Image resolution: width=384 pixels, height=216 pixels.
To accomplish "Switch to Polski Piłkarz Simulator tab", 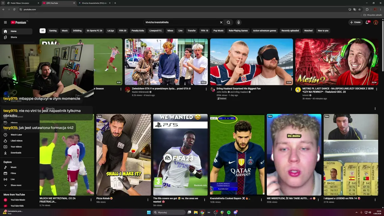I will coord(23,3).
